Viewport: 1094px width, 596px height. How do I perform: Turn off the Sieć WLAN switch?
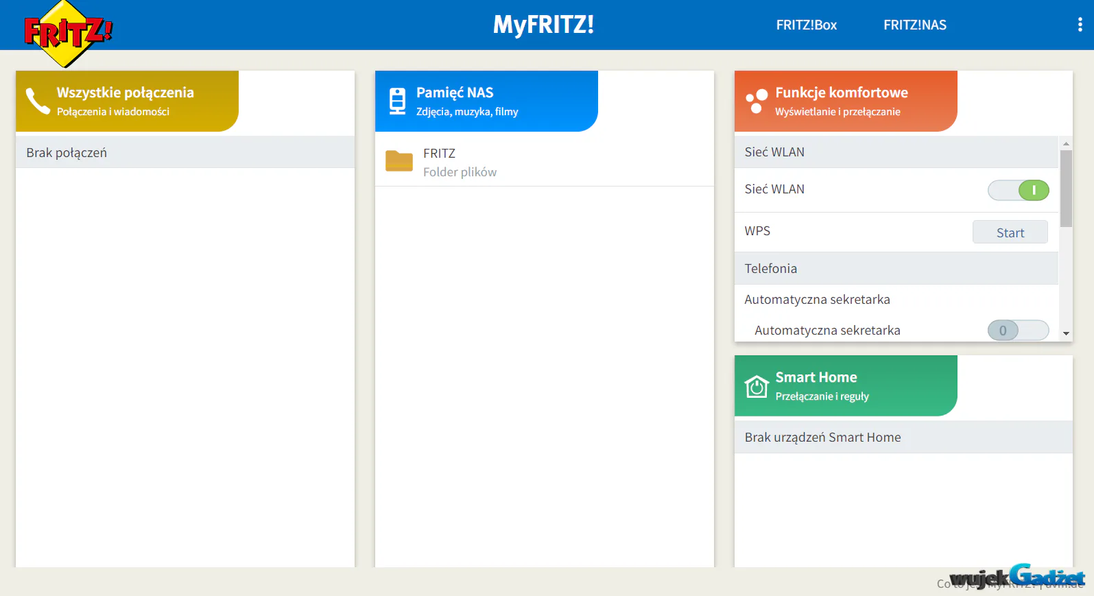(x=1018, y=190)
